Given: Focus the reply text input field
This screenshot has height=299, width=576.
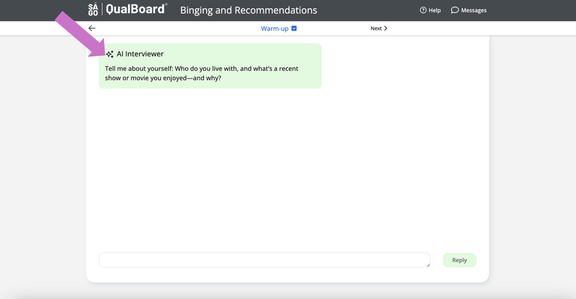Looking at the screenshot, I should 264,260.
